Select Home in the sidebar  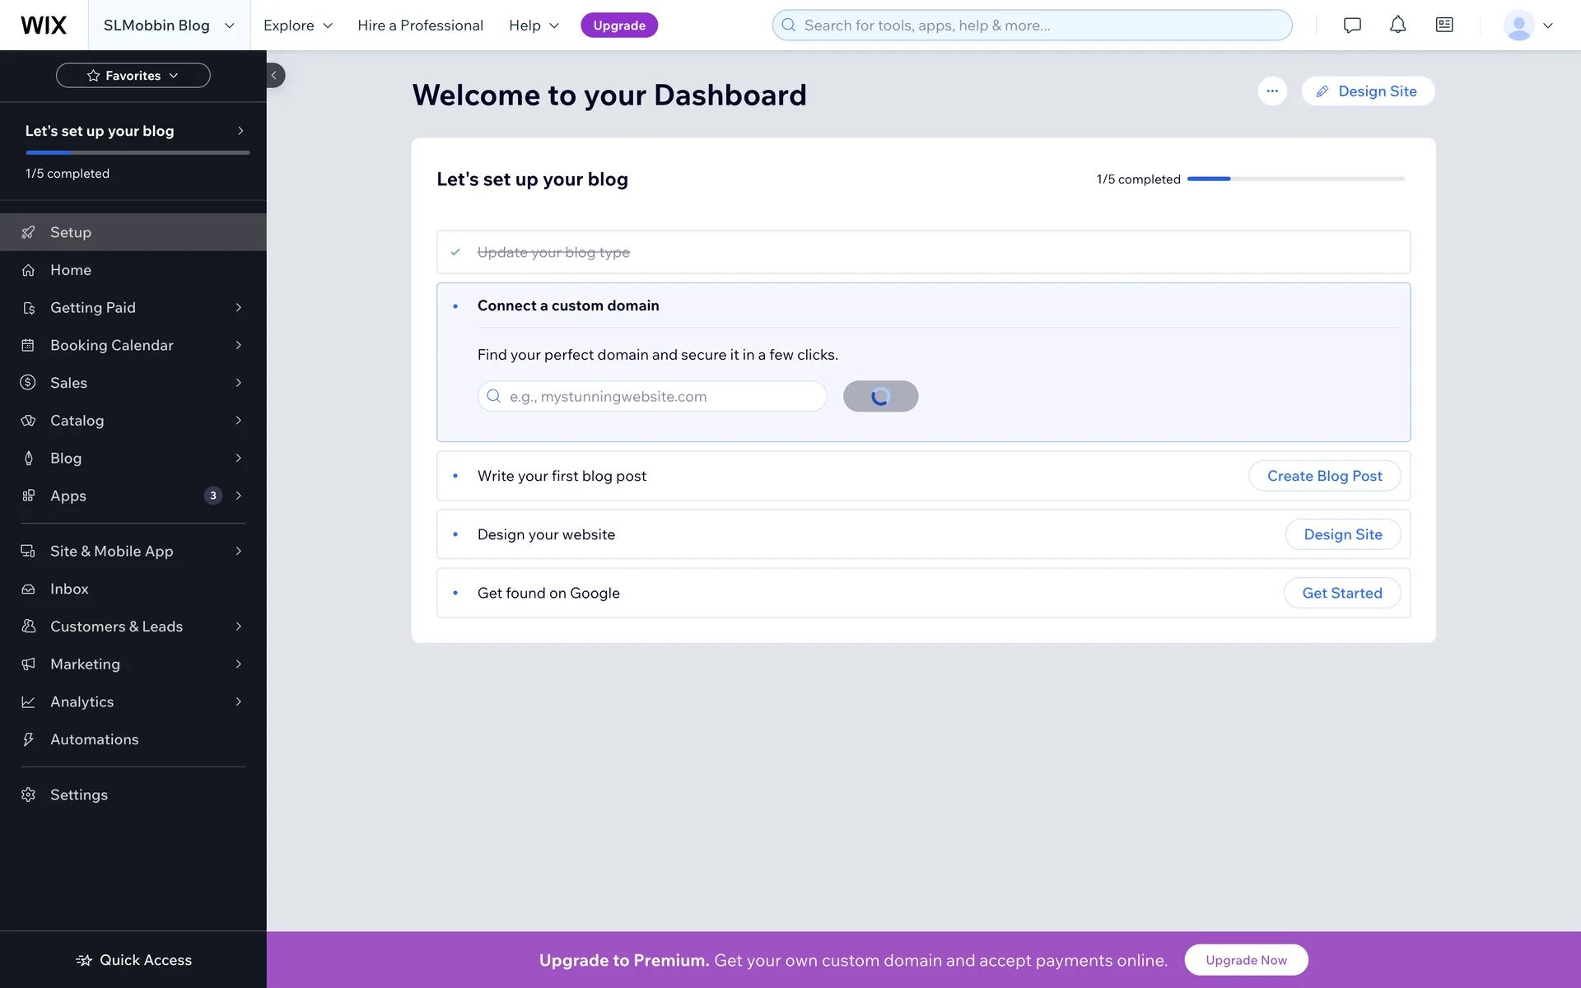[71, 270]
